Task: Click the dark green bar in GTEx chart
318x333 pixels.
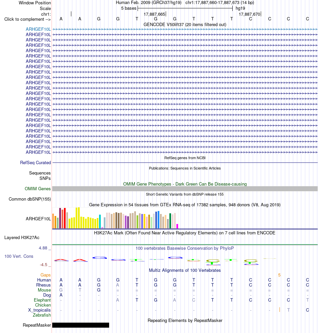Action: coord(170,221)
